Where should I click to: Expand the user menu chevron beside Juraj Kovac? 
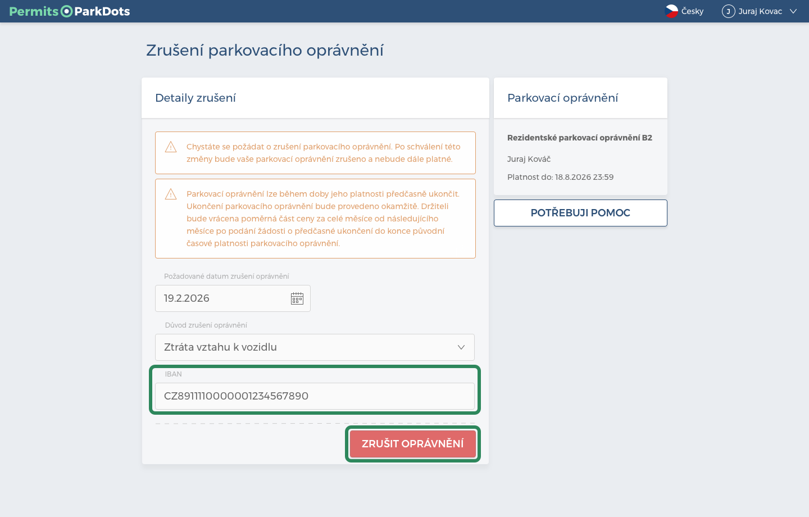[793, 11]
